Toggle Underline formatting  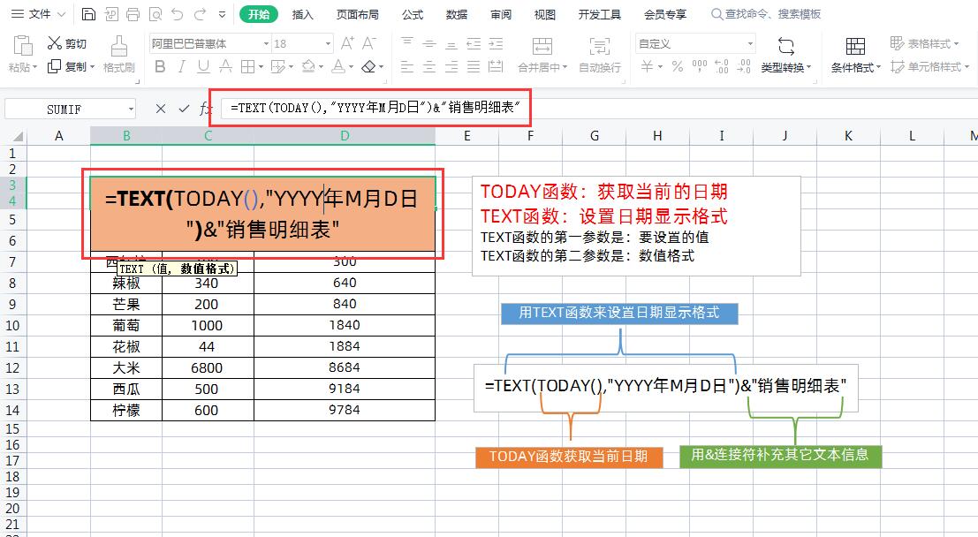203,67
